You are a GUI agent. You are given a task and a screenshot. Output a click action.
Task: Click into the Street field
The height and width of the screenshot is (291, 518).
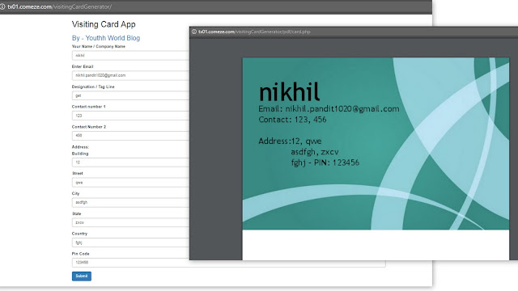click(x=131, y=183)
